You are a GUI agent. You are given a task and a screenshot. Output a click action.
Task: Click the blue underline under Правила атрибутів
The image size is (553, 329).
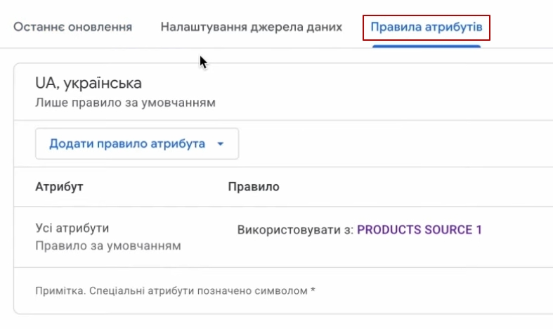(x=426, y=46)
